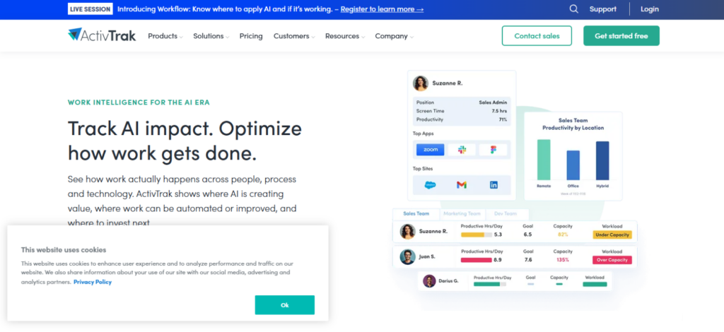Screen dimensions: 724x332
Task: Expand the Company menu
Action: [395, 36]
